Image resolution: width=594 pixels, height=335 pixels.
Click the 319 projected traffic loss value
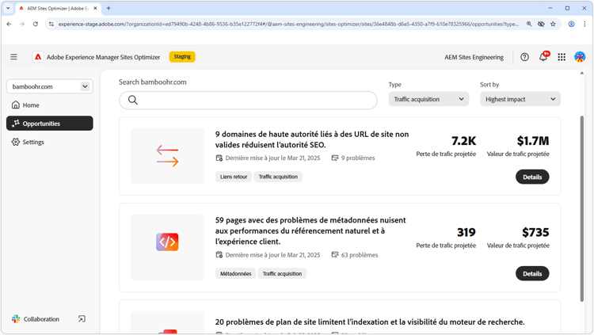click(x=466, y=232)
